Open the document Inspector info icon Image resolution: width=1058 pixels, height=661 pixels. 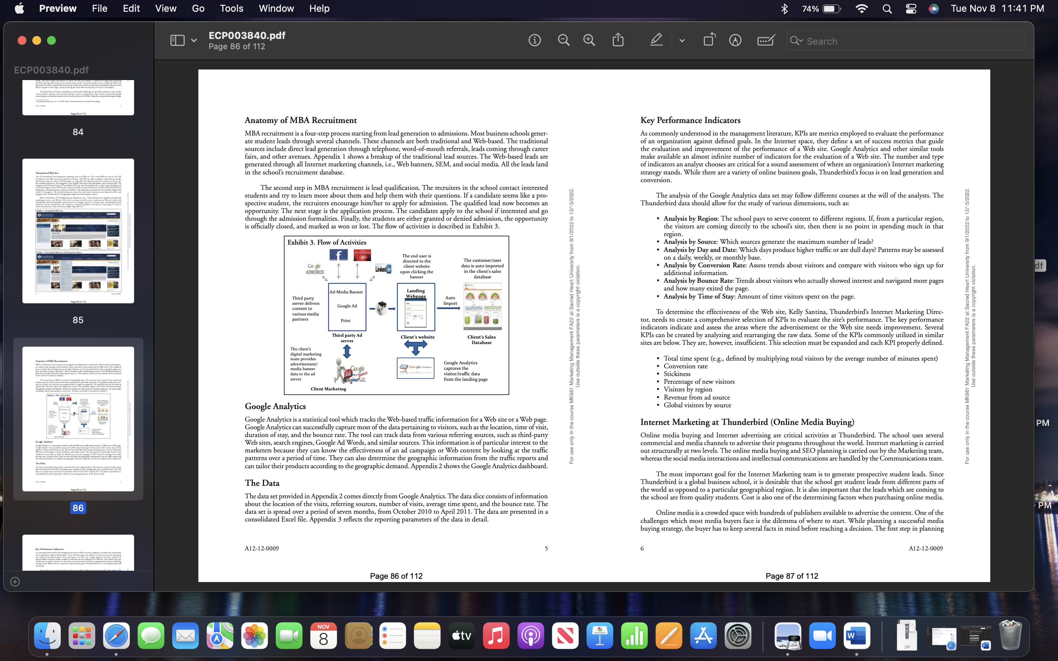click(x=534, y=41)
